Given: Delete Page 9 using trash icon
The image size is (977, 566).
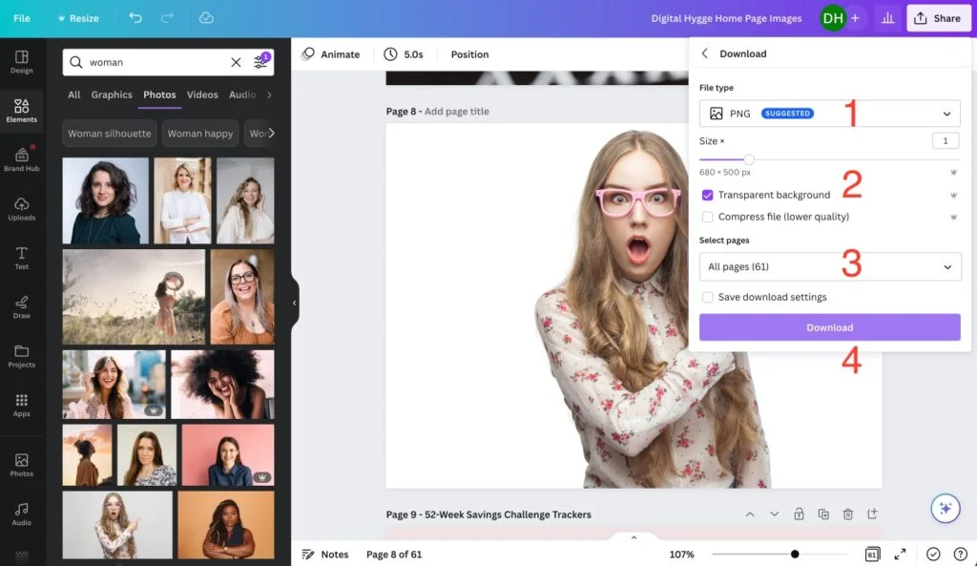Looking at the screenshot, I should click(847, 514).
